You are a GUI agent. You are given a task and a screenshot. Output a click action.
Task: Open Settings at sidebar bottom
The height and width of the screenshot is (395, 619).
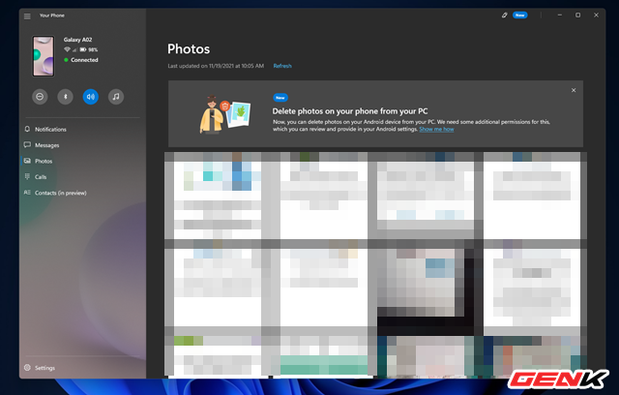[81, 368]
